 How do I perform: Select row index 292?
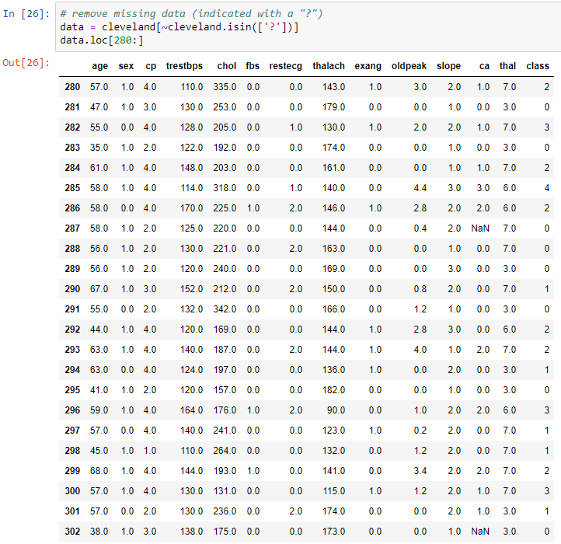72,330
